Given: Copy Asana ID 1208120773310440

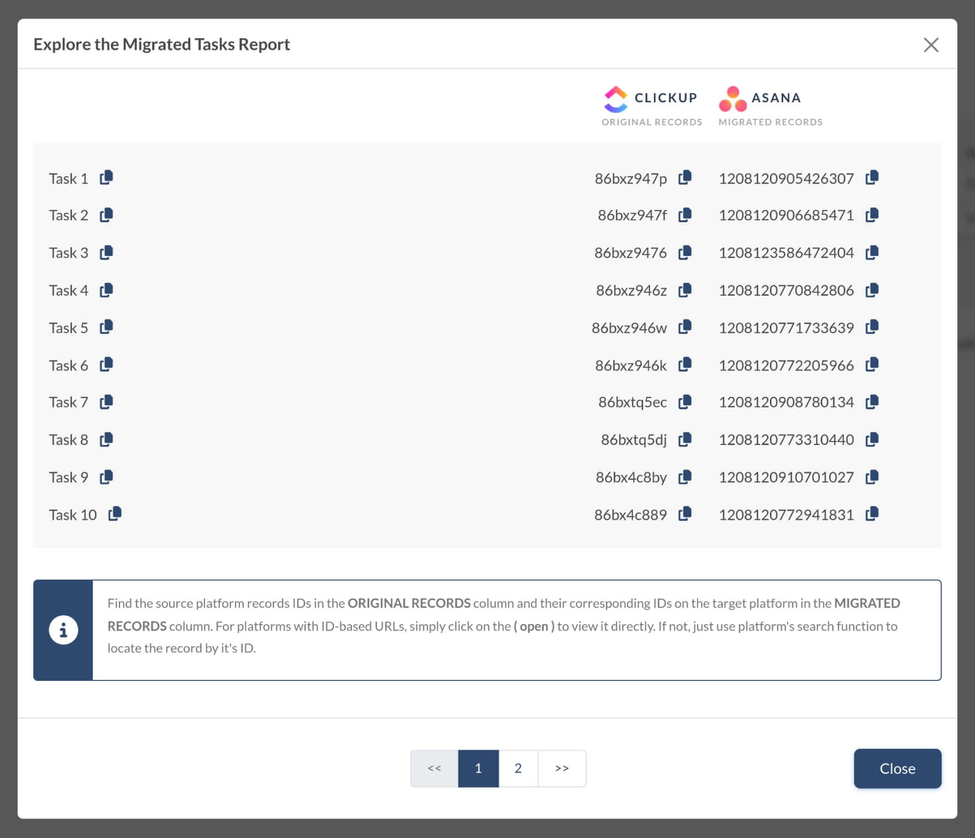Looking at the screenshot, I should click(872, 439).
